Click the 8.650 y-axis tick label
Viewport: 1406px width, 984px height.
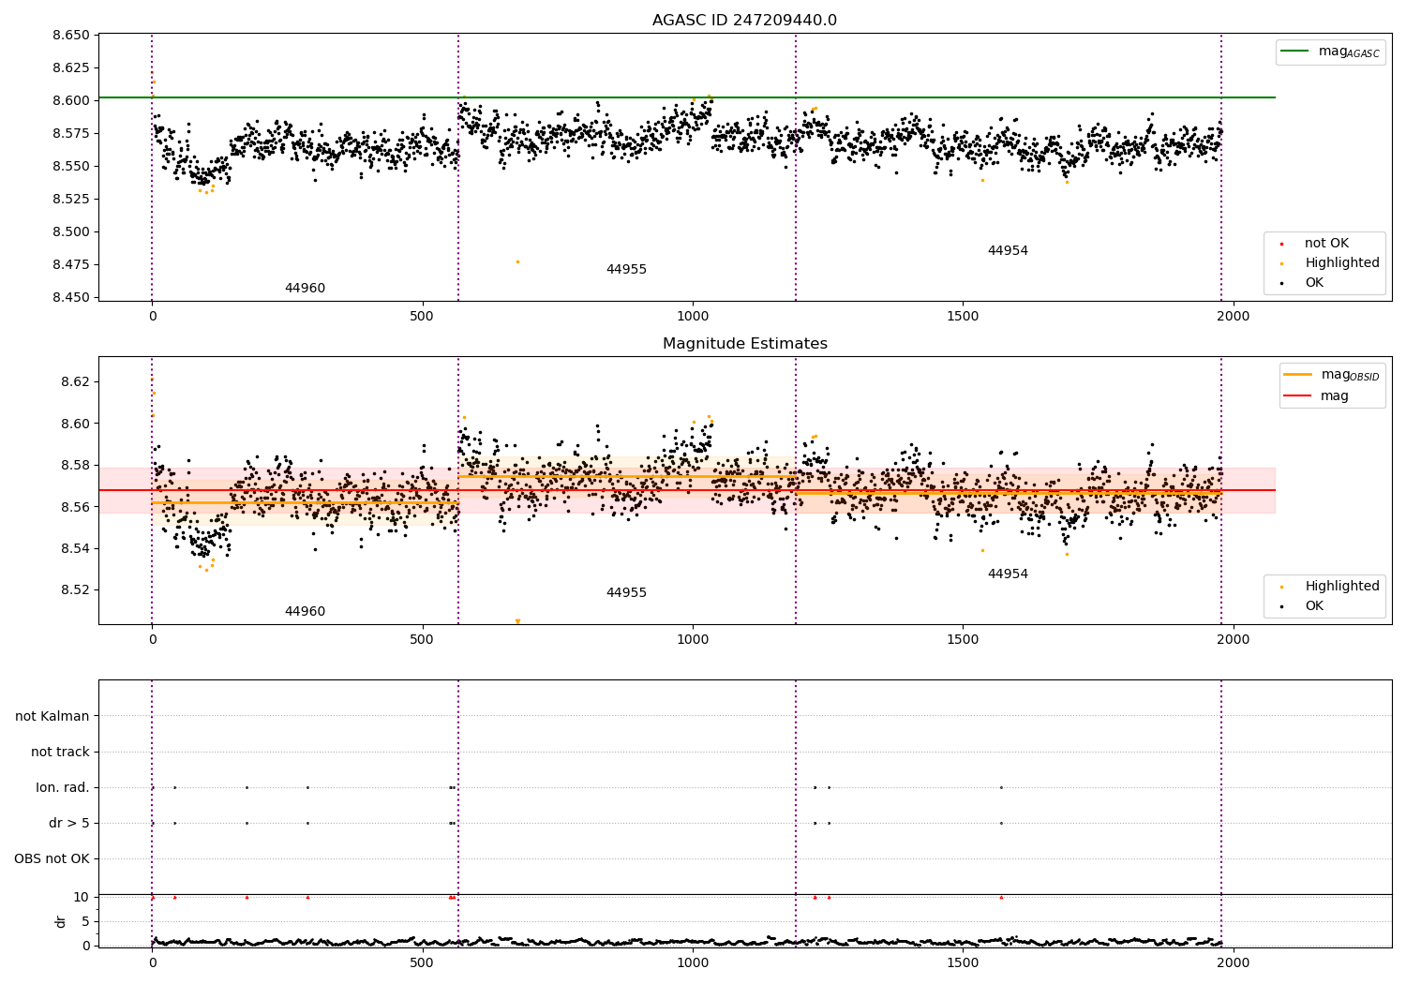pos(70,36)
